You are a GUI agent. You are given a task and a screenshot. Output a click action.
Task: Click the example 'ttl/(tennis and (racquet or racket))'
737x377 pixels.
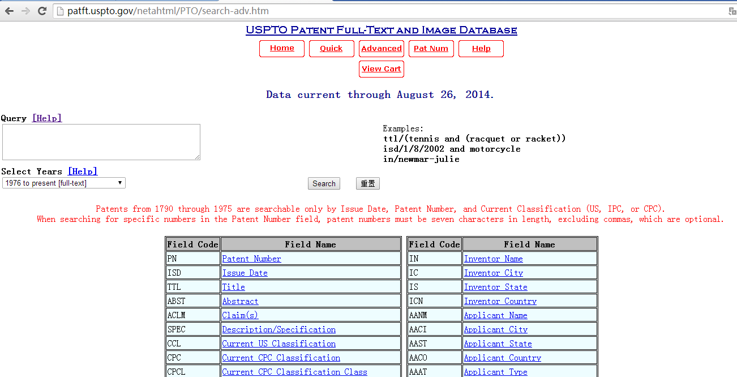coord(474,139)
